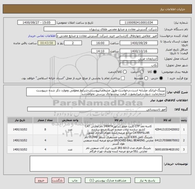
Task: Click the price validity time 14:10
Action: pos(100,51)
